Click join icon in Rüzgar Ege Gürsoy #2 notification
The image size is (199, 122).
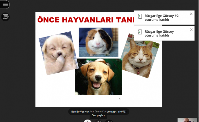click(139, 16)
